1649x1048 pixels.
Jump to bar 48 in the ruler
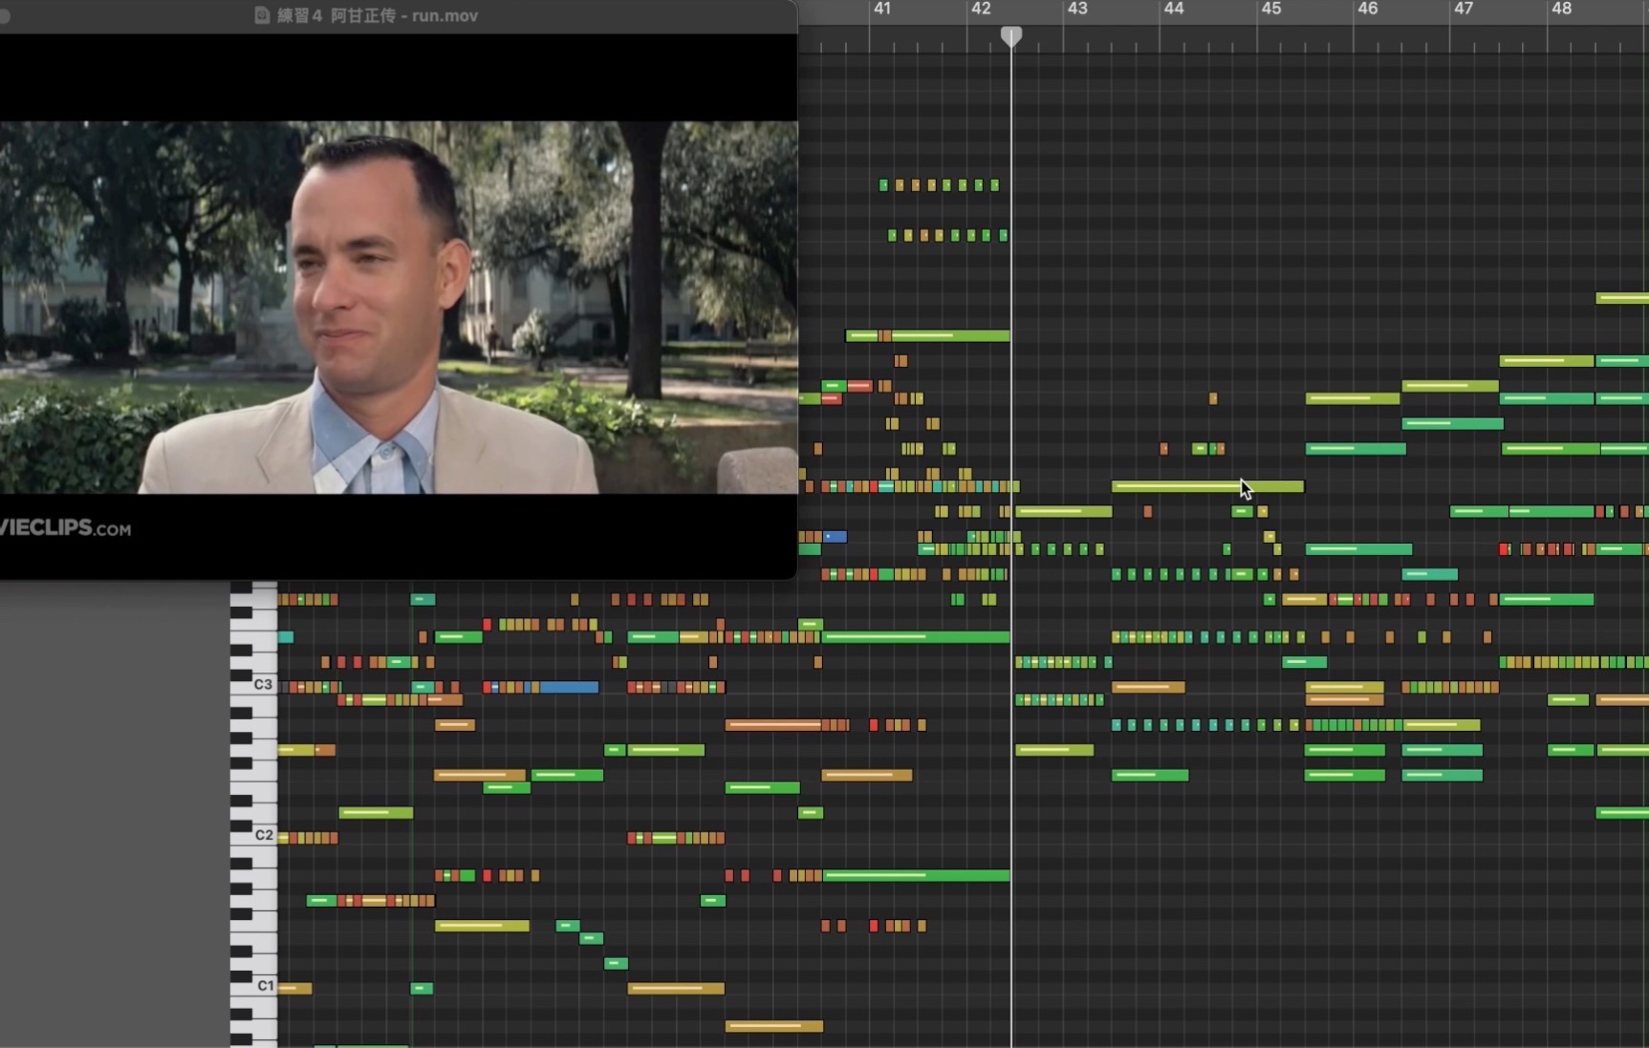[x=1561, y=9]
